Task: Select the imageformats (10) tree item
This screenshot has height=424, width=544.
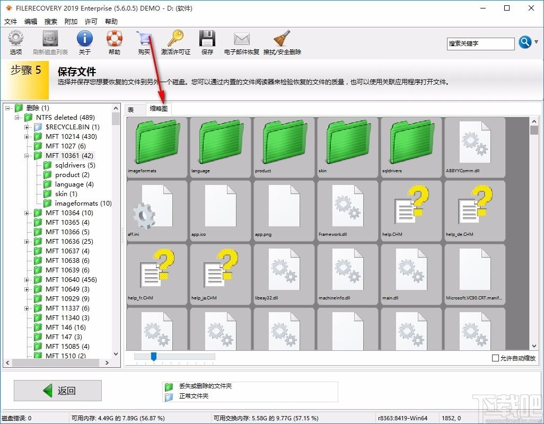Action: click(x=83, y=204)
